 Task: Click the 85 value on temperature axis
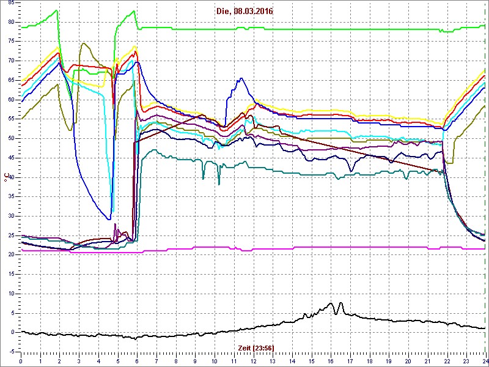click(11, 3)
